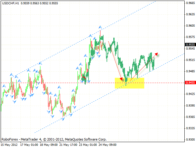Click the red arc marker on the candles
This screenshot has height=147, width=196.
click(83, 78)
